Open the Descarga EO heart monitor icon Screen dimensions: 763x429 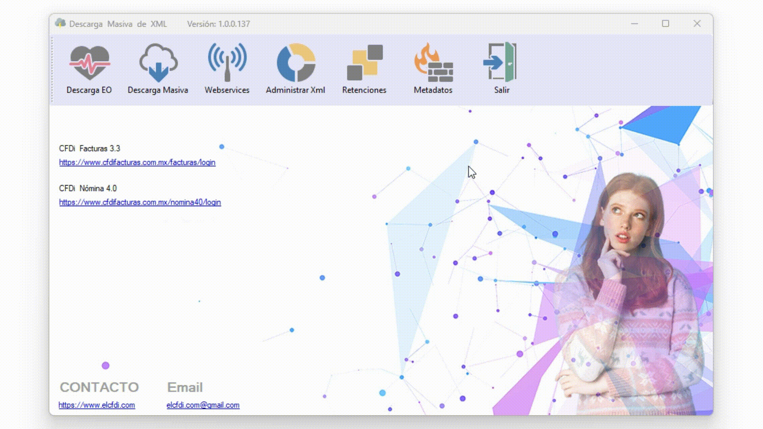(x=89, y=63)
